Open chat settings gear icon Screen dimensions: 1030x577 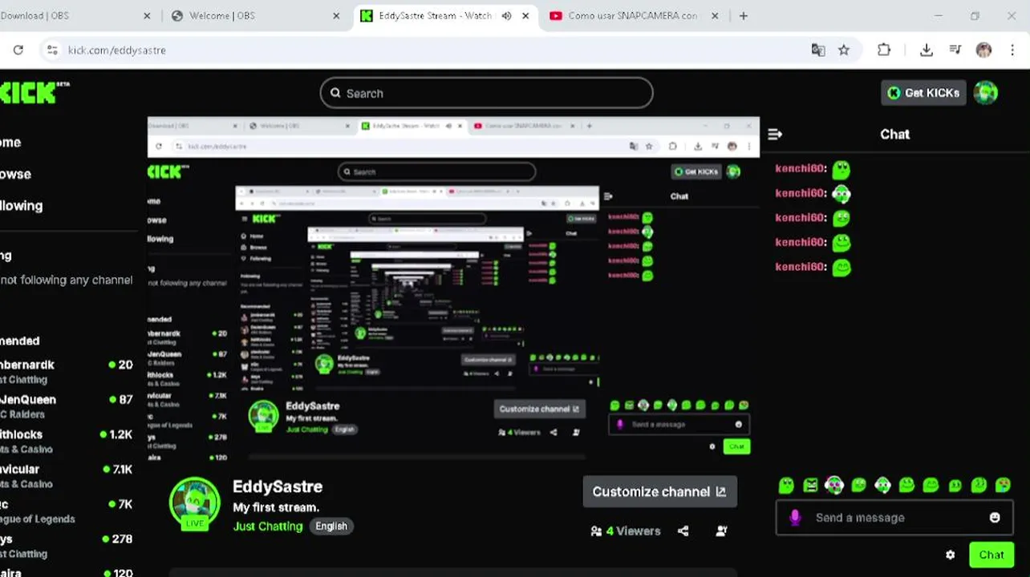tap(951, 555)
